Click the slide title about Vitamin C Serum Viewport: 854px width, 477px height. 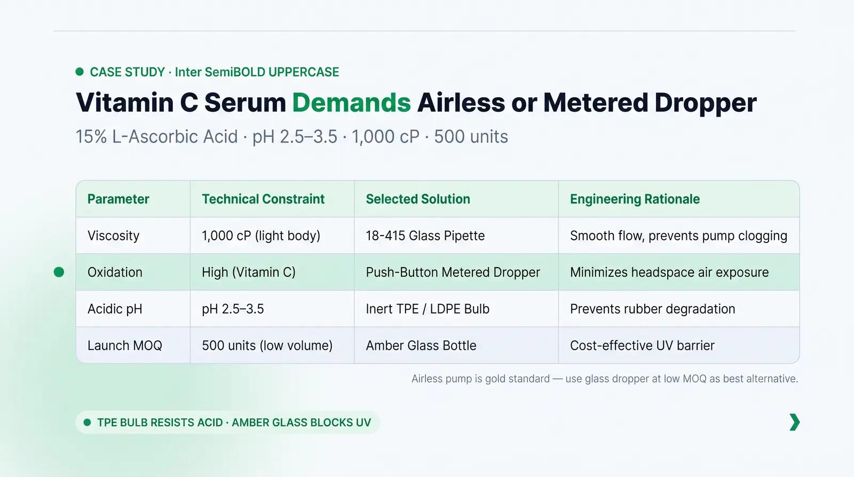click(416, 103)
